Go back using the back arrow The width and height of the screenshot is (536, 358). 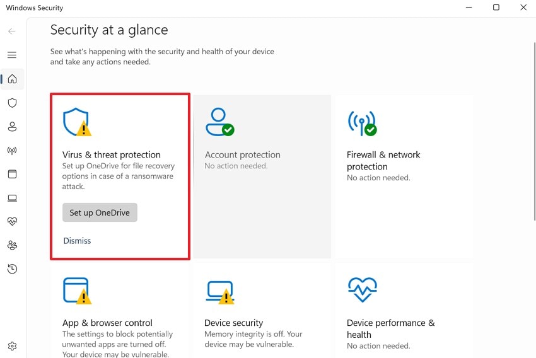(x=11, y=32)
